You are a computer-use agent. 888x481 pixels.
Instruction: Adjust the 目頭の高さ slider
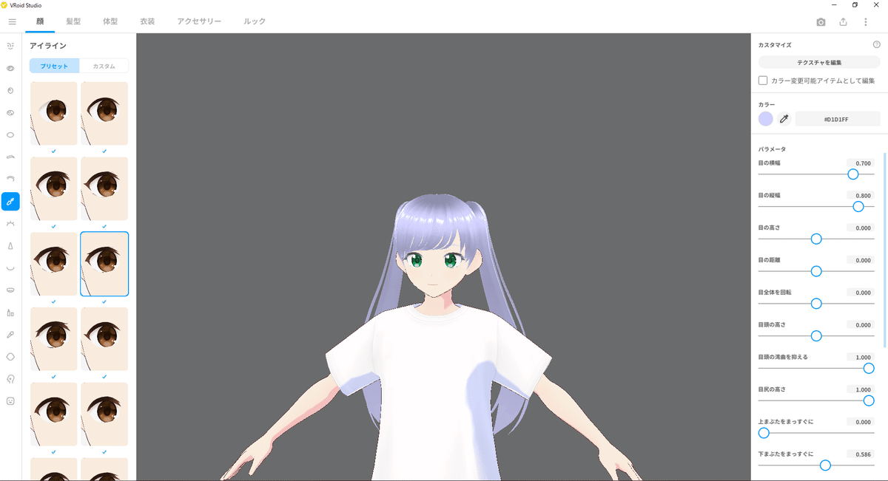pos(816,336)
